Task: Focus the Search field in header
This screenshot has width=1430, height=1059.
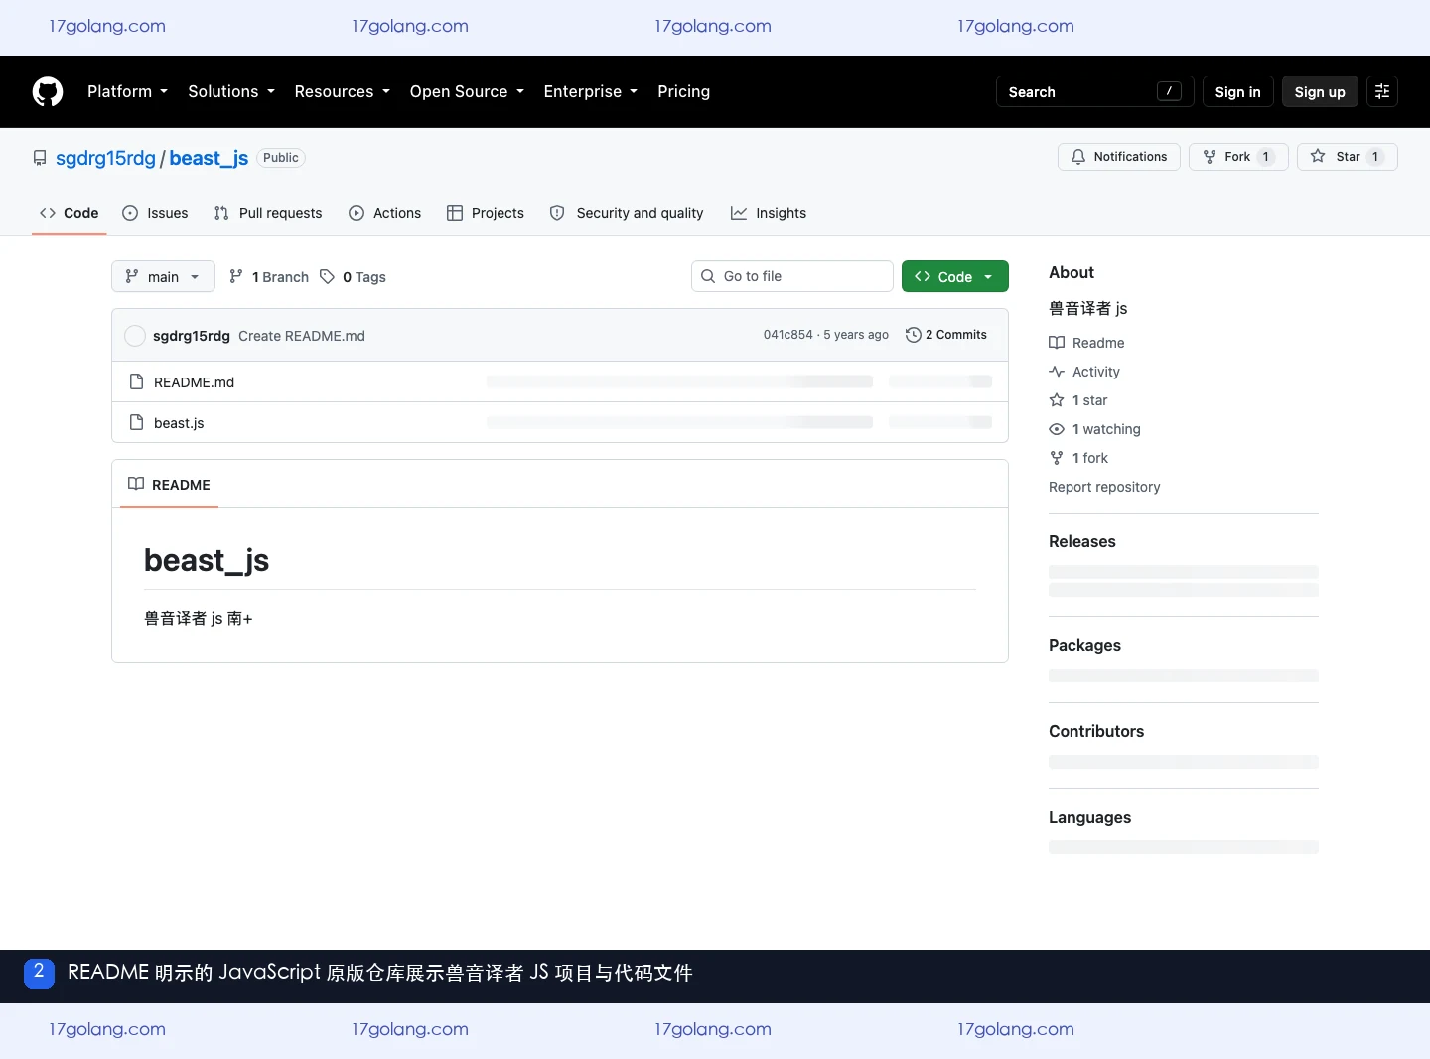Action: click(1094, 91)
